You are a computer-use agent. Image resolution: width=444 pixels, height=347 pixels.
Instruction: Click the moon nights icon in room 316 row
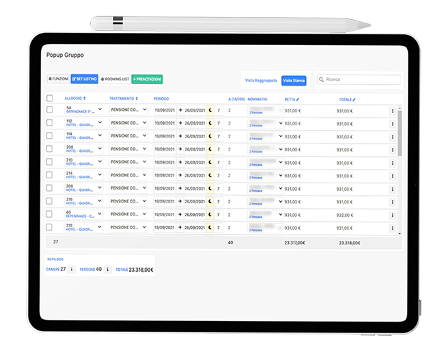click(x=210, y=201)
